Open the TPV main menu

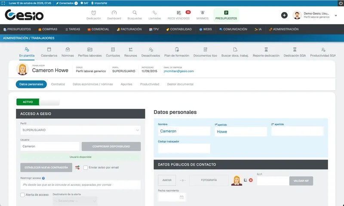pos(154,29)
